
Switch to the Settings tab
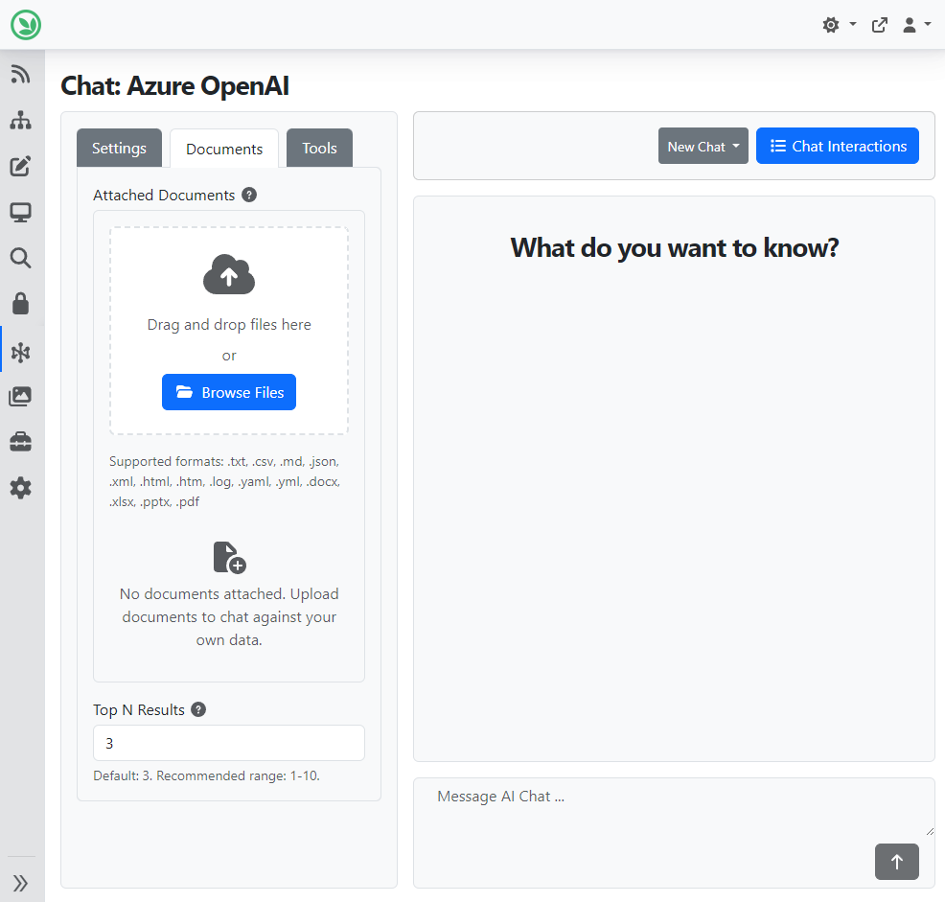[120, 148]
